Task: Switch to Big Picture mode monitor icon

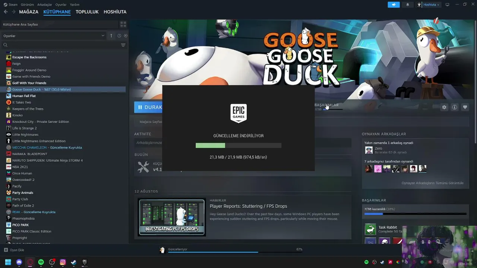Action: [448, 5]
